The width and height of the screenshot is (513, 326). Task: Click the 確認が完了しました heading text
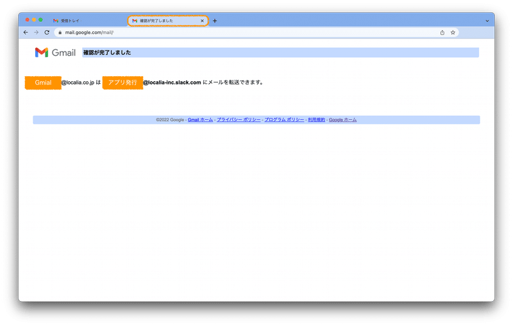pyautogui.click(x=107, y=53)
